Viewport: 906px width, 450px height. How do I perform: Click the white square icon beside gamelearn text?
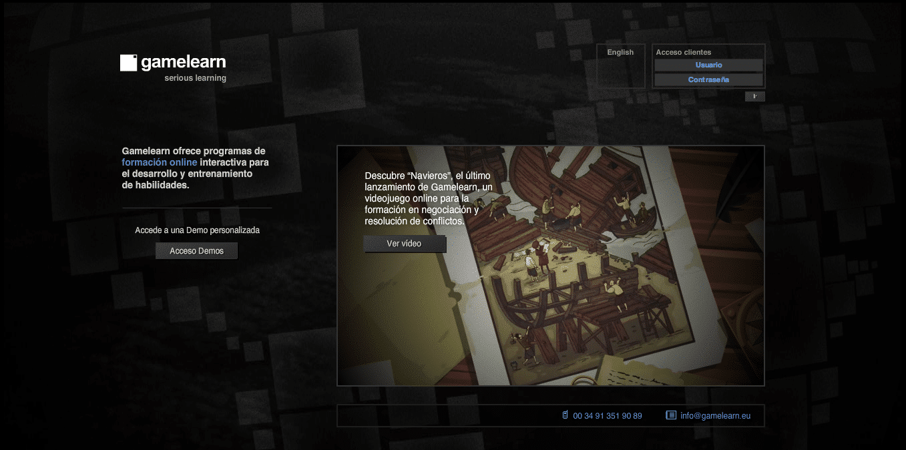(127, 62)
